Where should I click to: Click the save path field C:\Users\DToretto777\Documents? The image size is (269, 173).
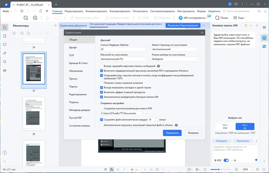(x=121, y=113)
